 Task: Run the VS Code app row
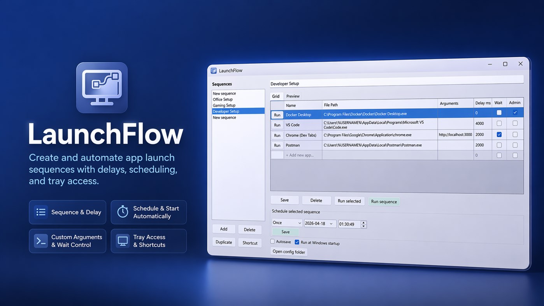pos(277,125)
